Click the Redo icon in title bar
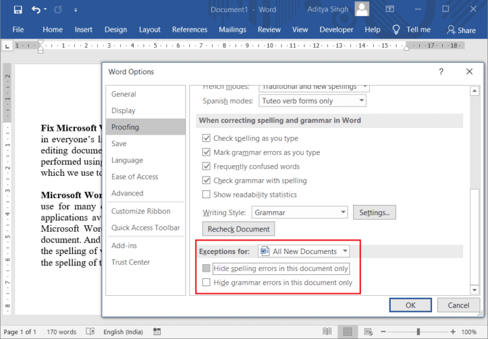The height and width of the screenshot is (339, 488). point(58,10)
